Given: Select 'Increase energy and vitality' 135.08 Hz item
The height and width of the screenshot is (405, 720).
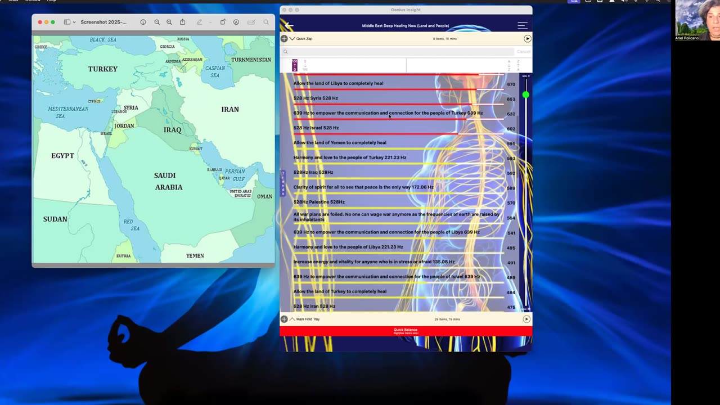Looking at the screenshot, I should (x=374, y=262).
